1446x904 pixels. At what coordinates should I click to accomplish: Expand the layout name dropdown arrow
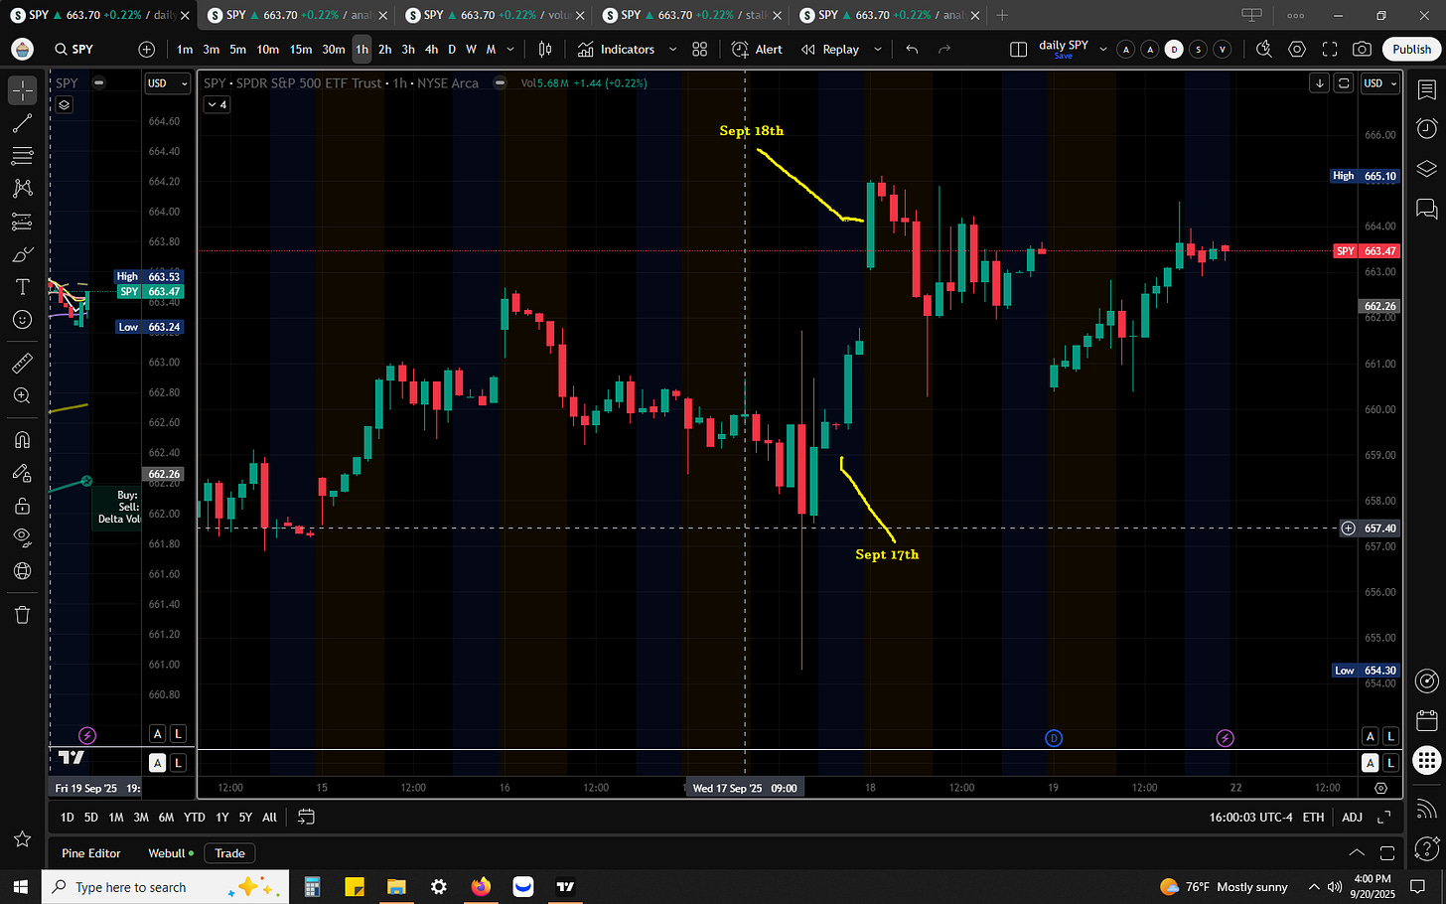click(x=1102, y=49)
